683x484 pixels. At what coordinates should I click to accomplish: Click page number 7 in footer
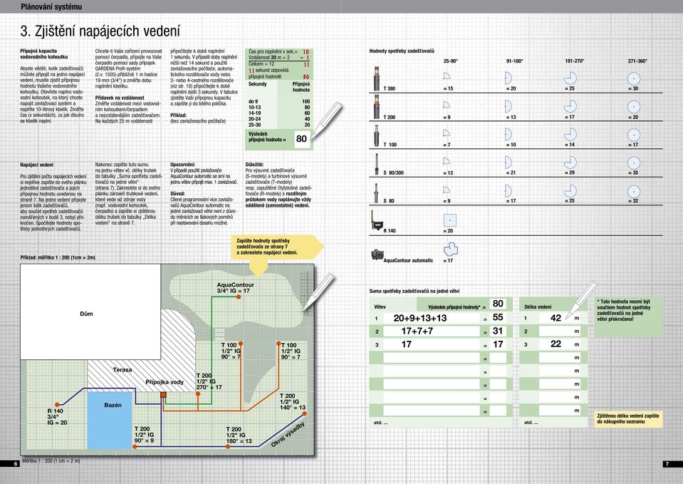click(x=667, y=464)
